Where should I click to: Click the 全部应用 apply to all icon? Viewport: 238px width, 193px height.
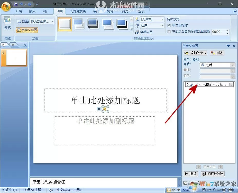137,32
